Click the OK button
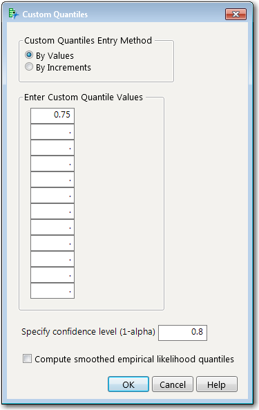The width and height of the screenshot is (259, 410). point(128,384)
